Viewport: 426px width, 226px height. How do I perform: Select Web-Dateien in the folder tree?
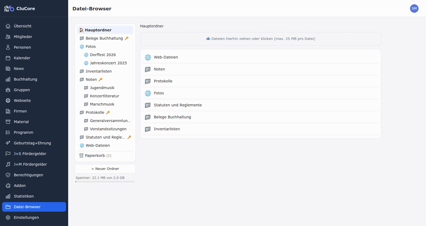coord(105,145)
